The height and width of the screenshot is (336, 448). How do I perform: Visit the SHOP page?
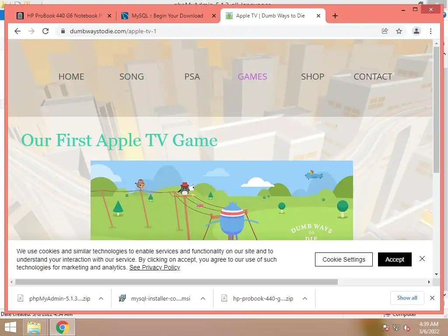click(x=312, y=77)
